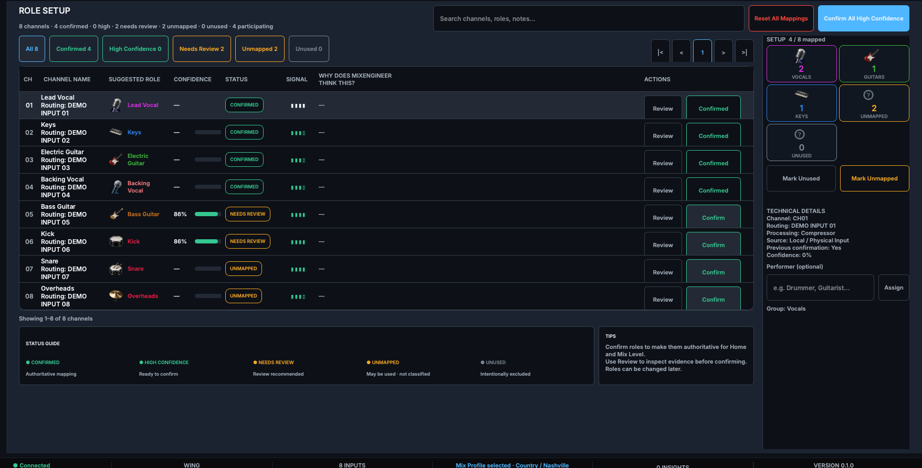Click the WING status bar entry
The width and height of the screenshot is (922, 468).
[192, 465]
